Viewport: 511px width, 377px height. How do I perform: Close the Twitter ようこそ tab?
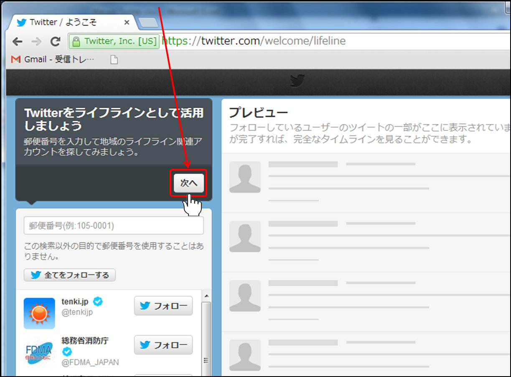pos(127,23)
